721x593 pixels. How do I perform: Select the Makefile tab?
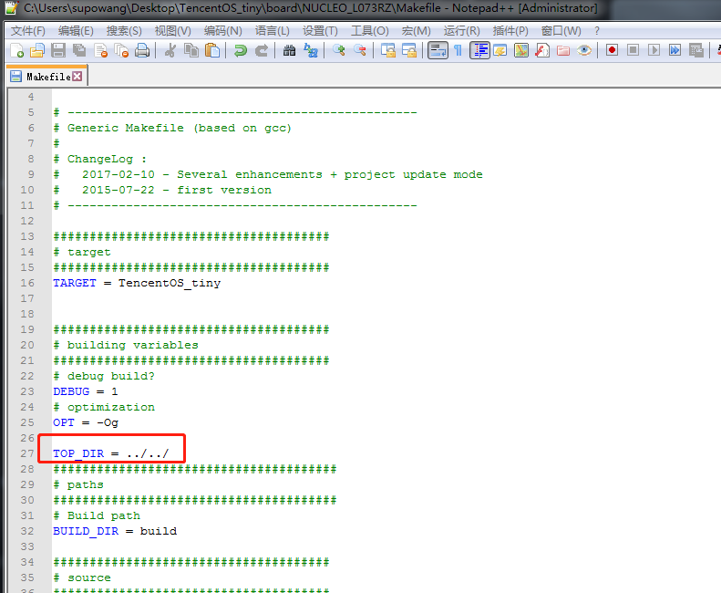tap(47, 77)
